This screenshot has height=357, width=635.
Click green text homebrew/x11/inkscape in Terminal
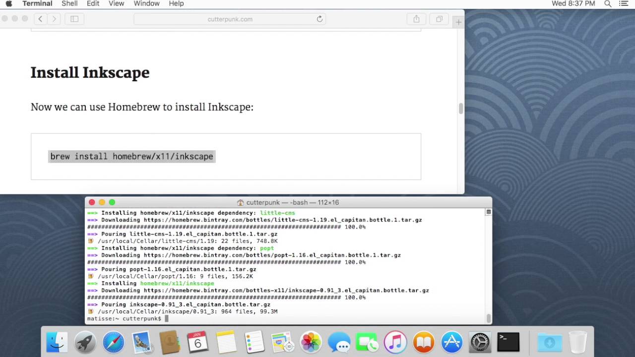coord(177,283)
